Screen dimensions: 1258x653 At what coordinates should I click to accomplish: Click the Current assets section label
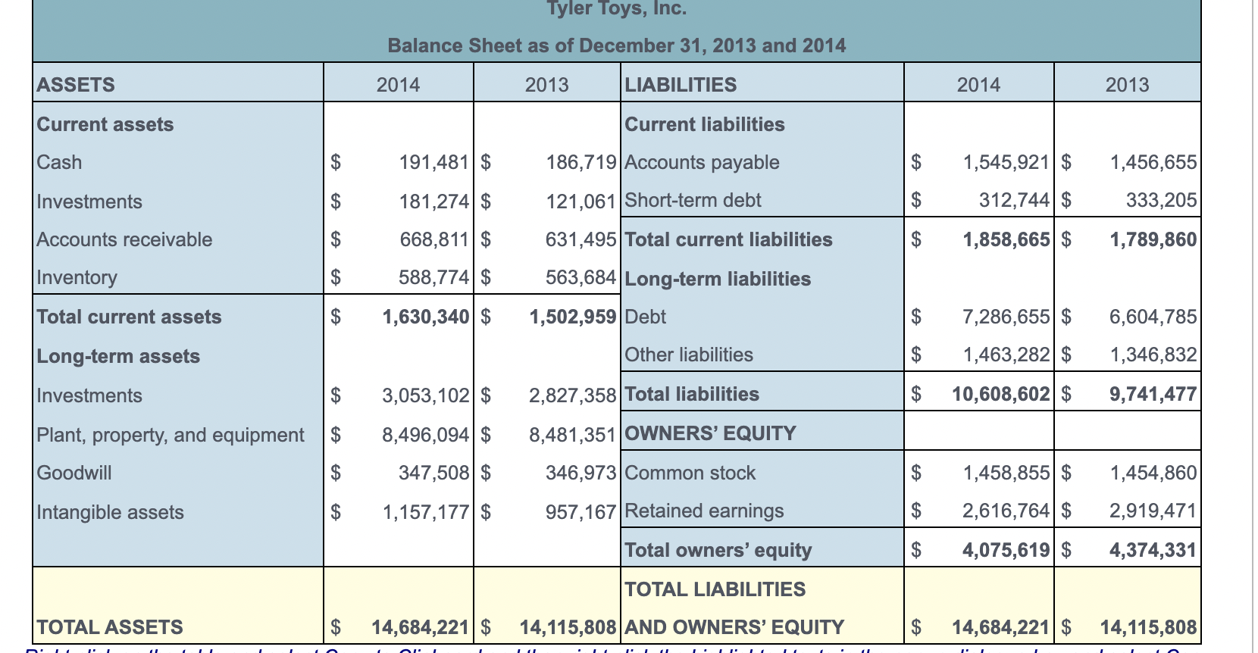(105, 125)
